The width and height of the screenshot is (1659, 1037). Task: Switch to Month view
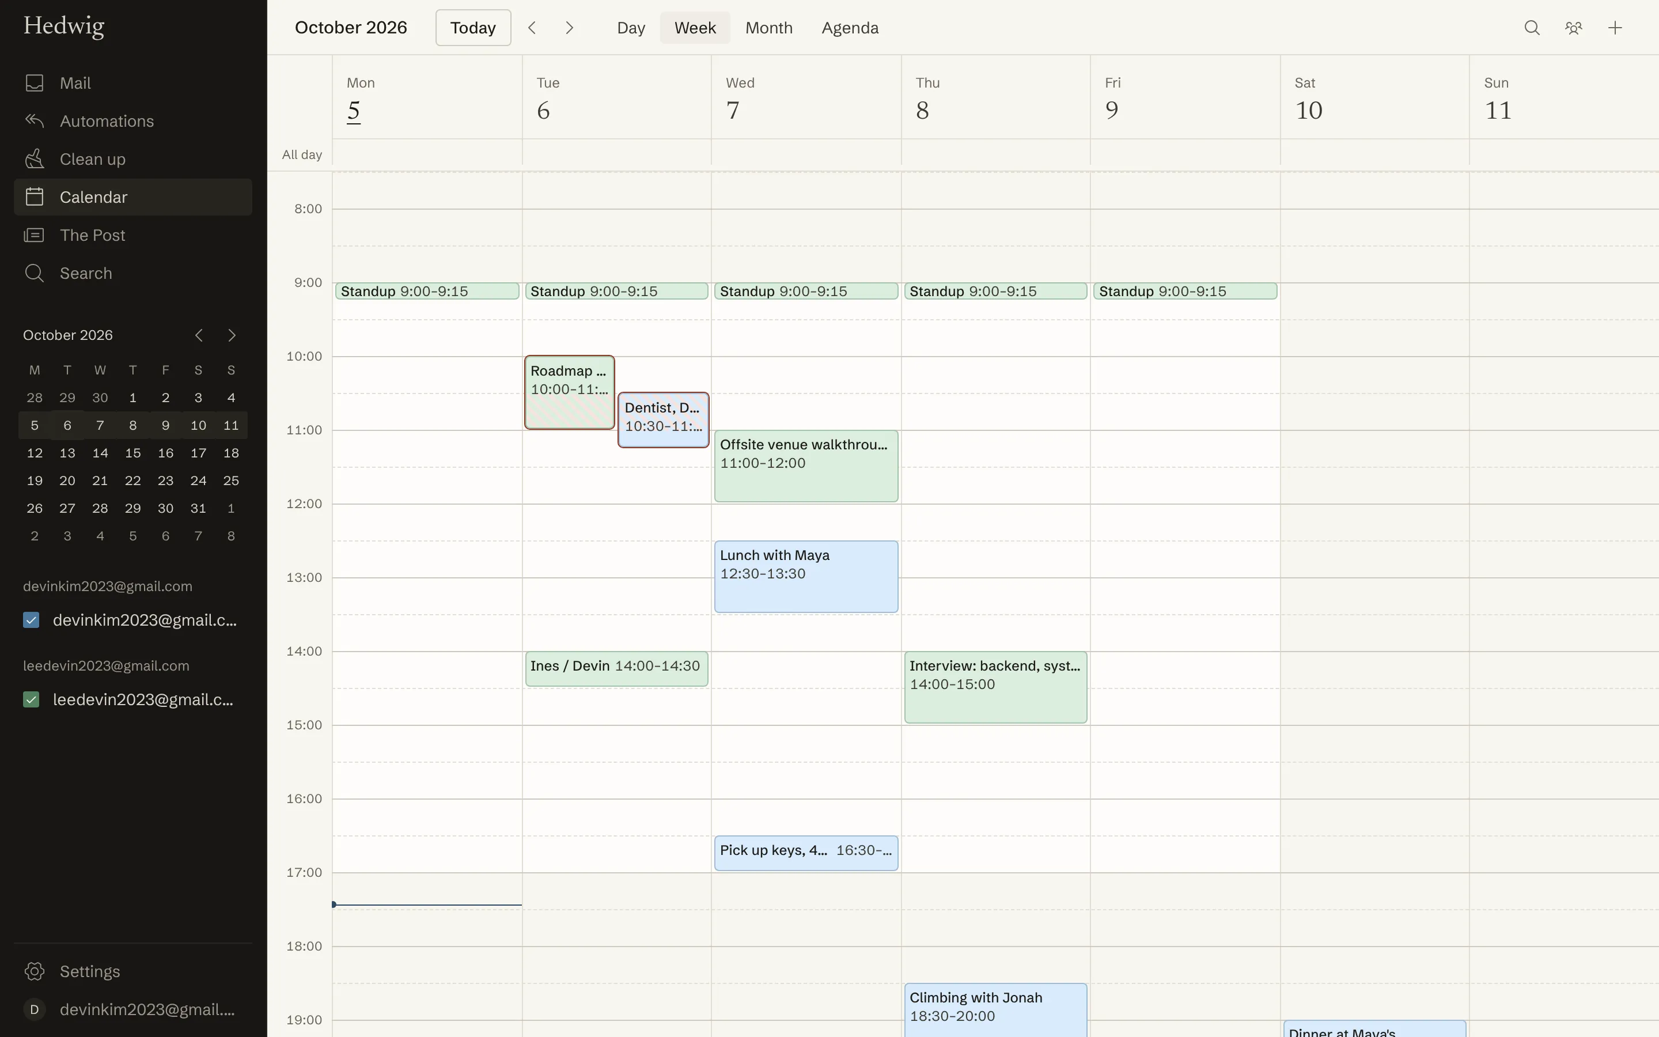click(768, 28)
